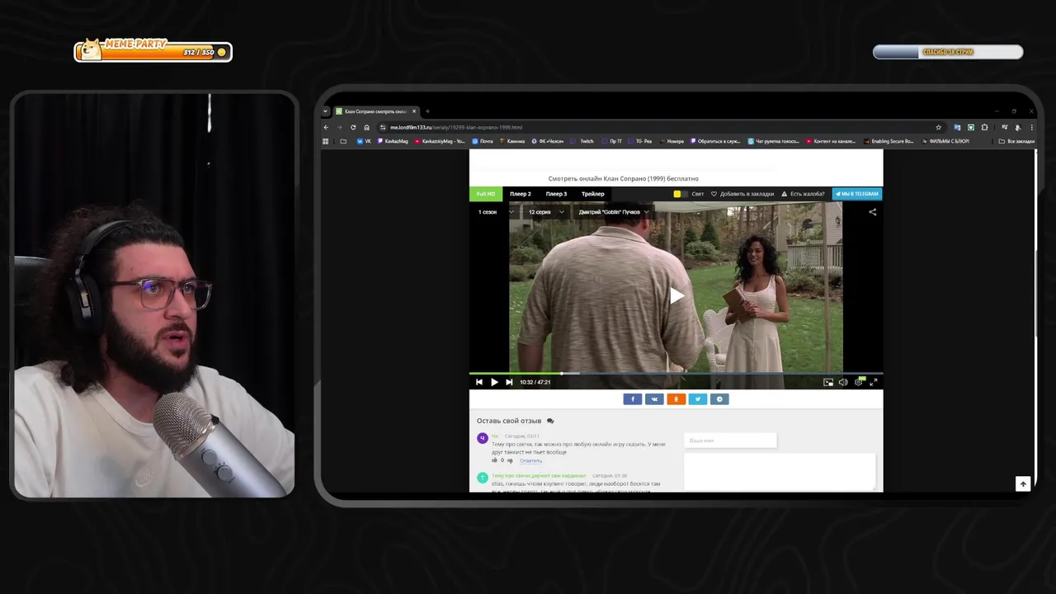1056x594 pixels.
Task: Open browser tab search dropdown arrow
Action: tap(326, 111)
